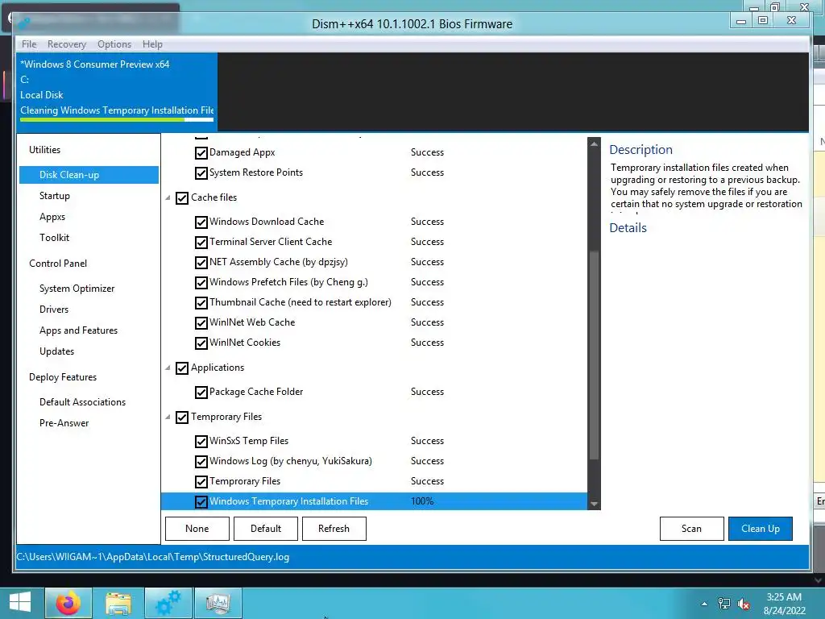
Task: Open the Help menu
Action: click(x=152, y=44)
